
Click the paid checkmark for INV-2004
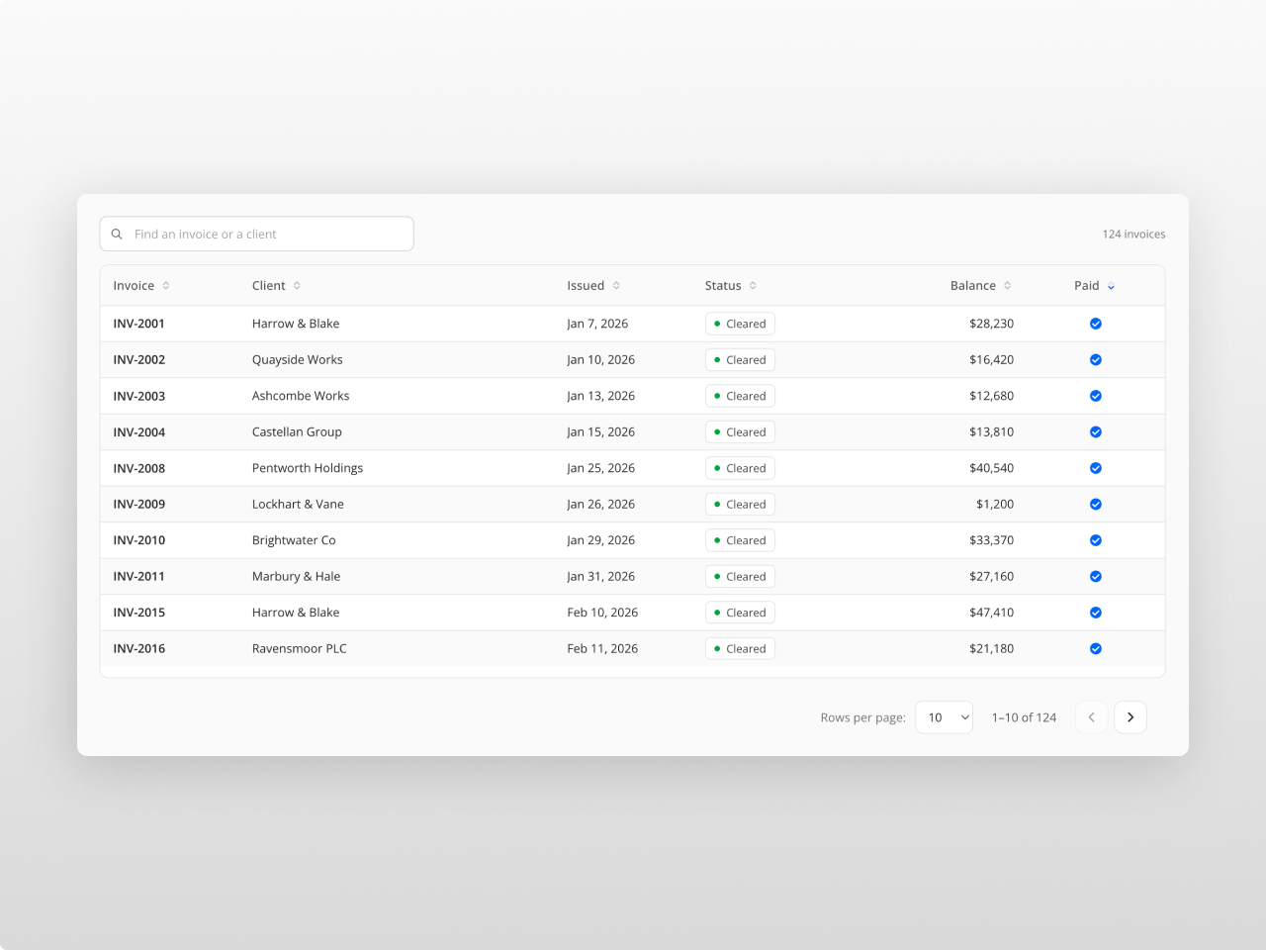pos(1096,432)
